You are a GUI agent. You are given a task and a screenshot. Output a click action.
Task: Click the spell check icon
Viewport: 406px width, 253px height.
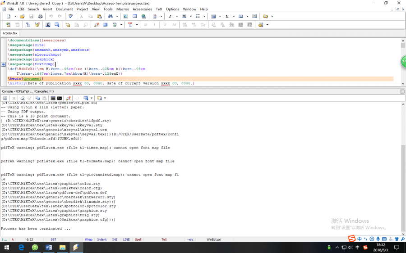coord(70,16)
